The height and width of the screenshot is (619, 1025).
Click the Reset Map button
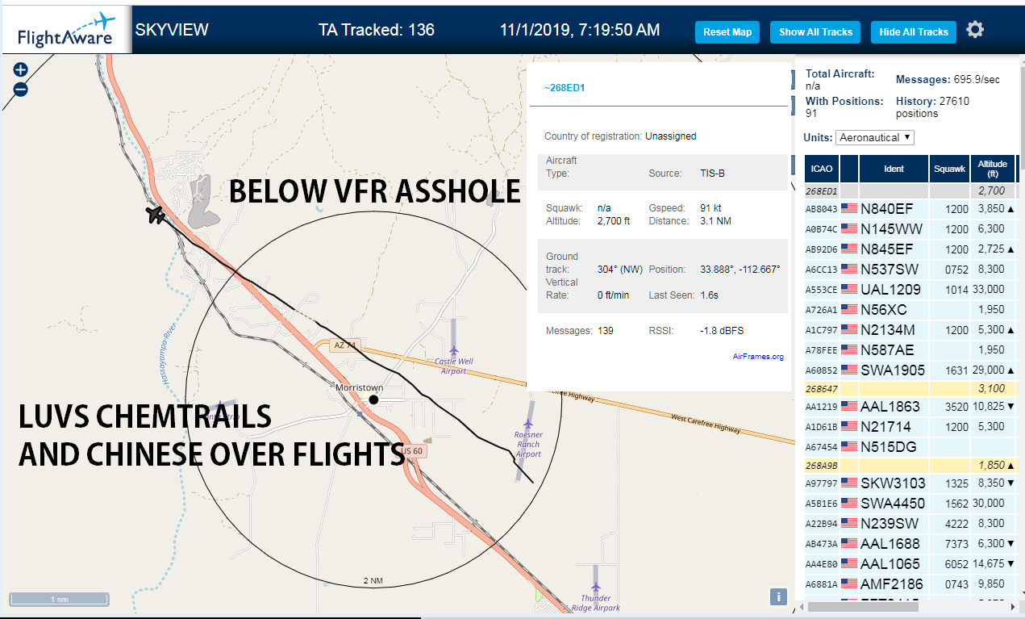pyautogui.click(x=727, y=32)
